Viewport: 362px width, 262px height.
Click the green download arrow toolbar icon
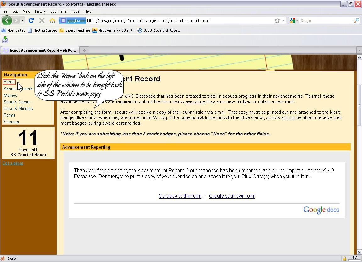(5, 40)
